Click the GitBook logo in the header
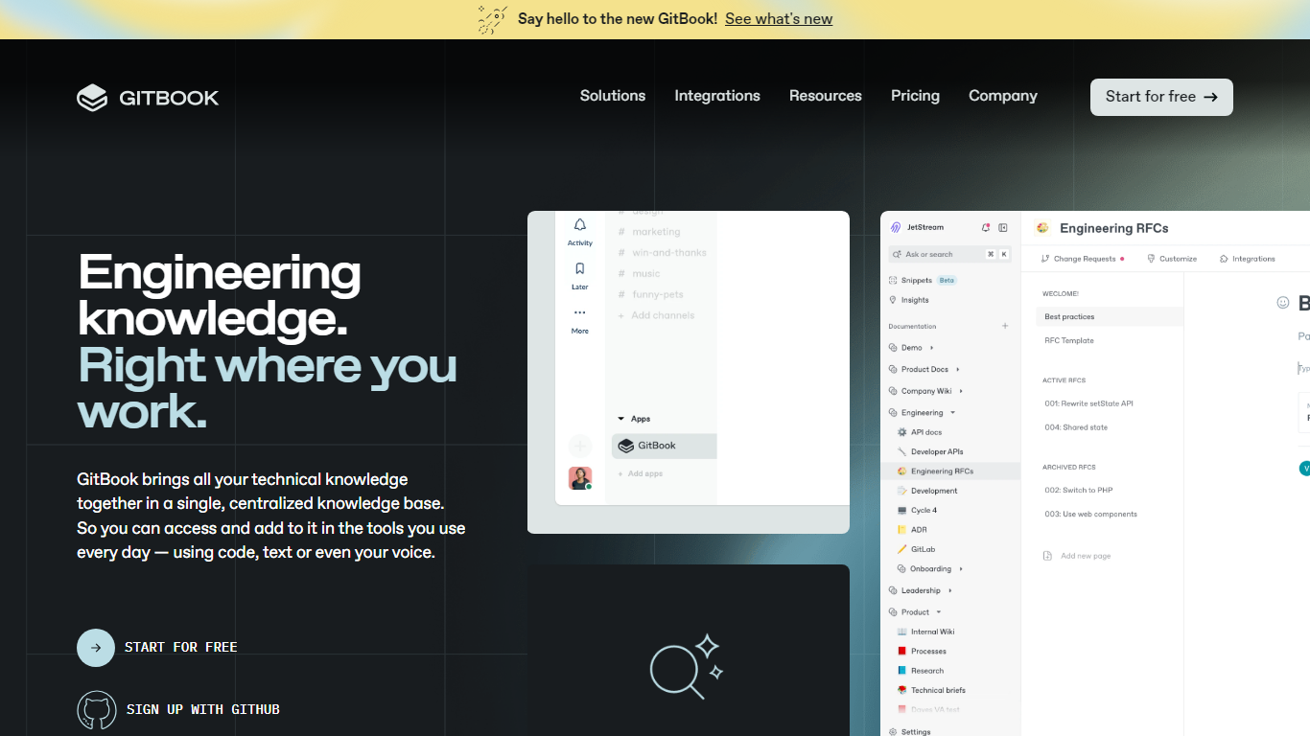The width and height of the screenshot is (1310, 736). [148, 98]
